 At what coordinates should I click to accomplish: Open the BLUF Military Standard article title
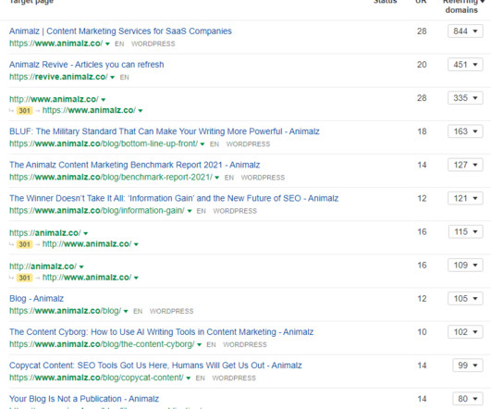165,131
